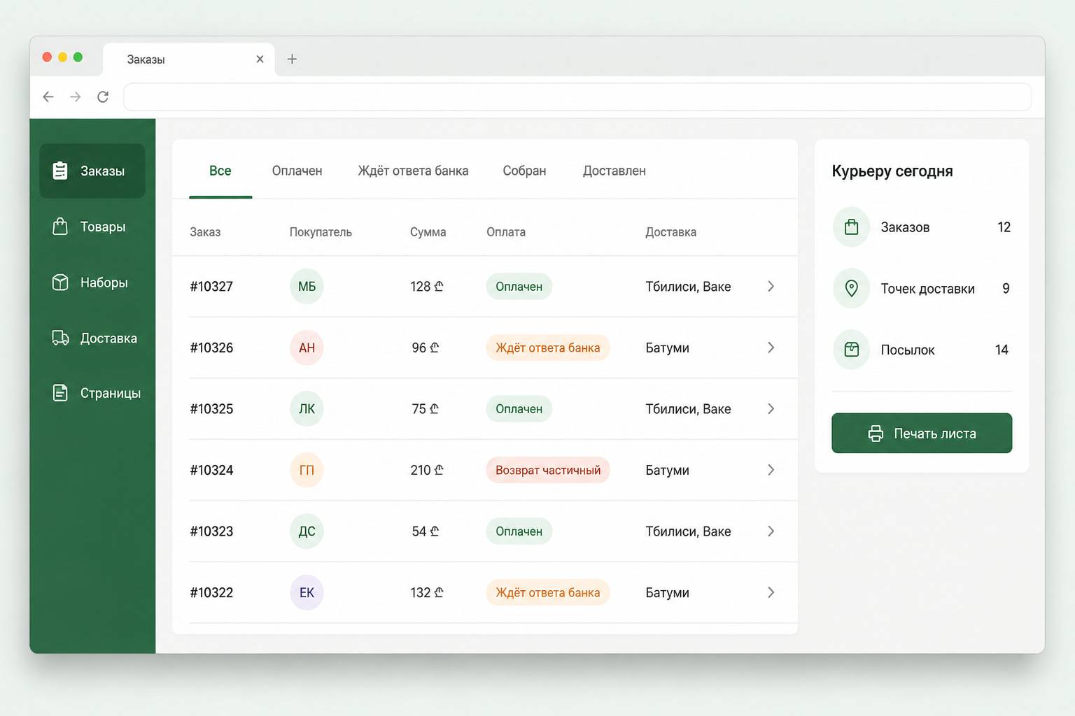Expand order #10323 row chevron

coord(771,531)
